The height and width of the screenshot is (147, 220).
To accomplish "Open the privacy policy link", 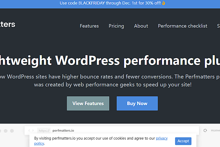I will click(x=162, y=138).
